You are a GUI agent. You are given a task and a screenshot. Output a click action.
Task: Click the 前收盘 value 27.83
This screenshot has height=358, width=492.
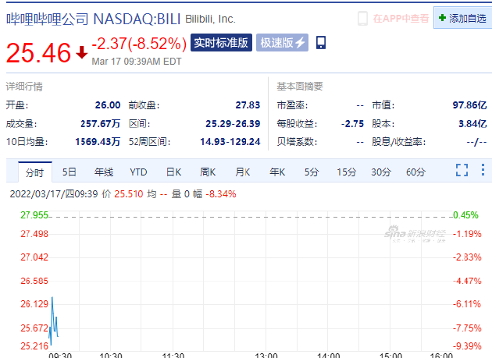[248, 105]
